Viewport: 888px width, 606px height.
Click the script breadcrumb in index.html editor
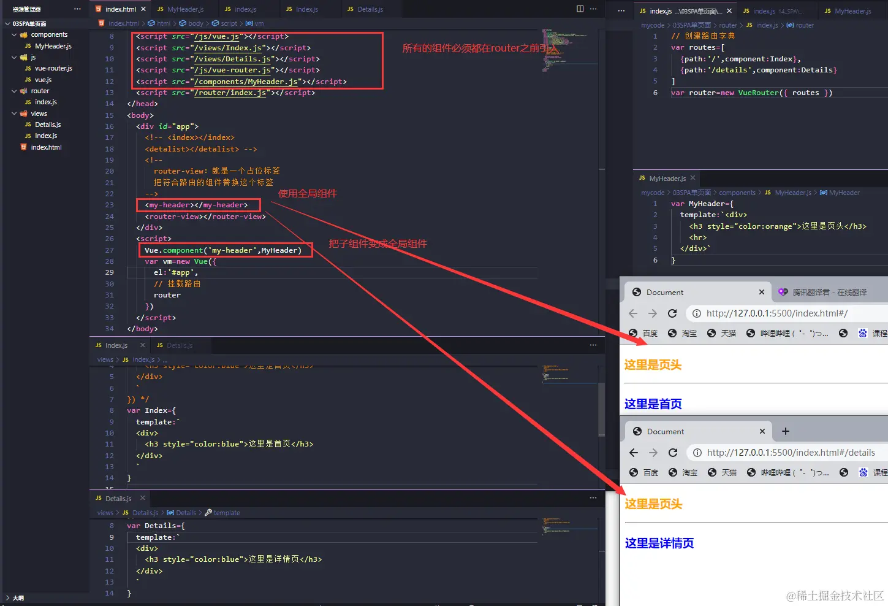point(224,23)
